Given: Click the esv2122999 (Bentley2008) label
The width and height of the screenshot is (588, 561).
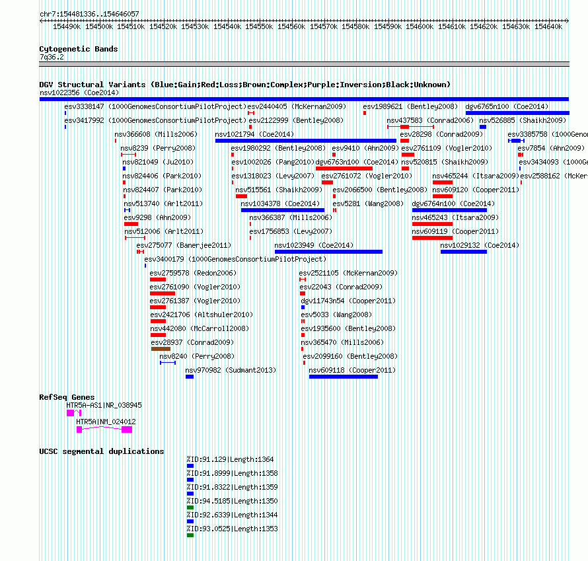Looking at the screenshot, I should coord(296,120).
